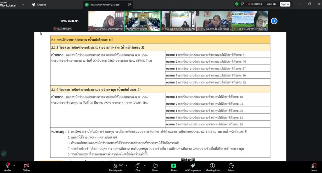Open the shared screen options ellipsis
Viewport: 322px width, 173px height.
130,5
